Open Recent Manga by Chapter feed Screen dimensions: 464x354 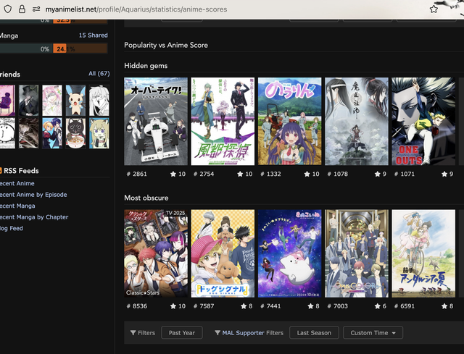34,217
